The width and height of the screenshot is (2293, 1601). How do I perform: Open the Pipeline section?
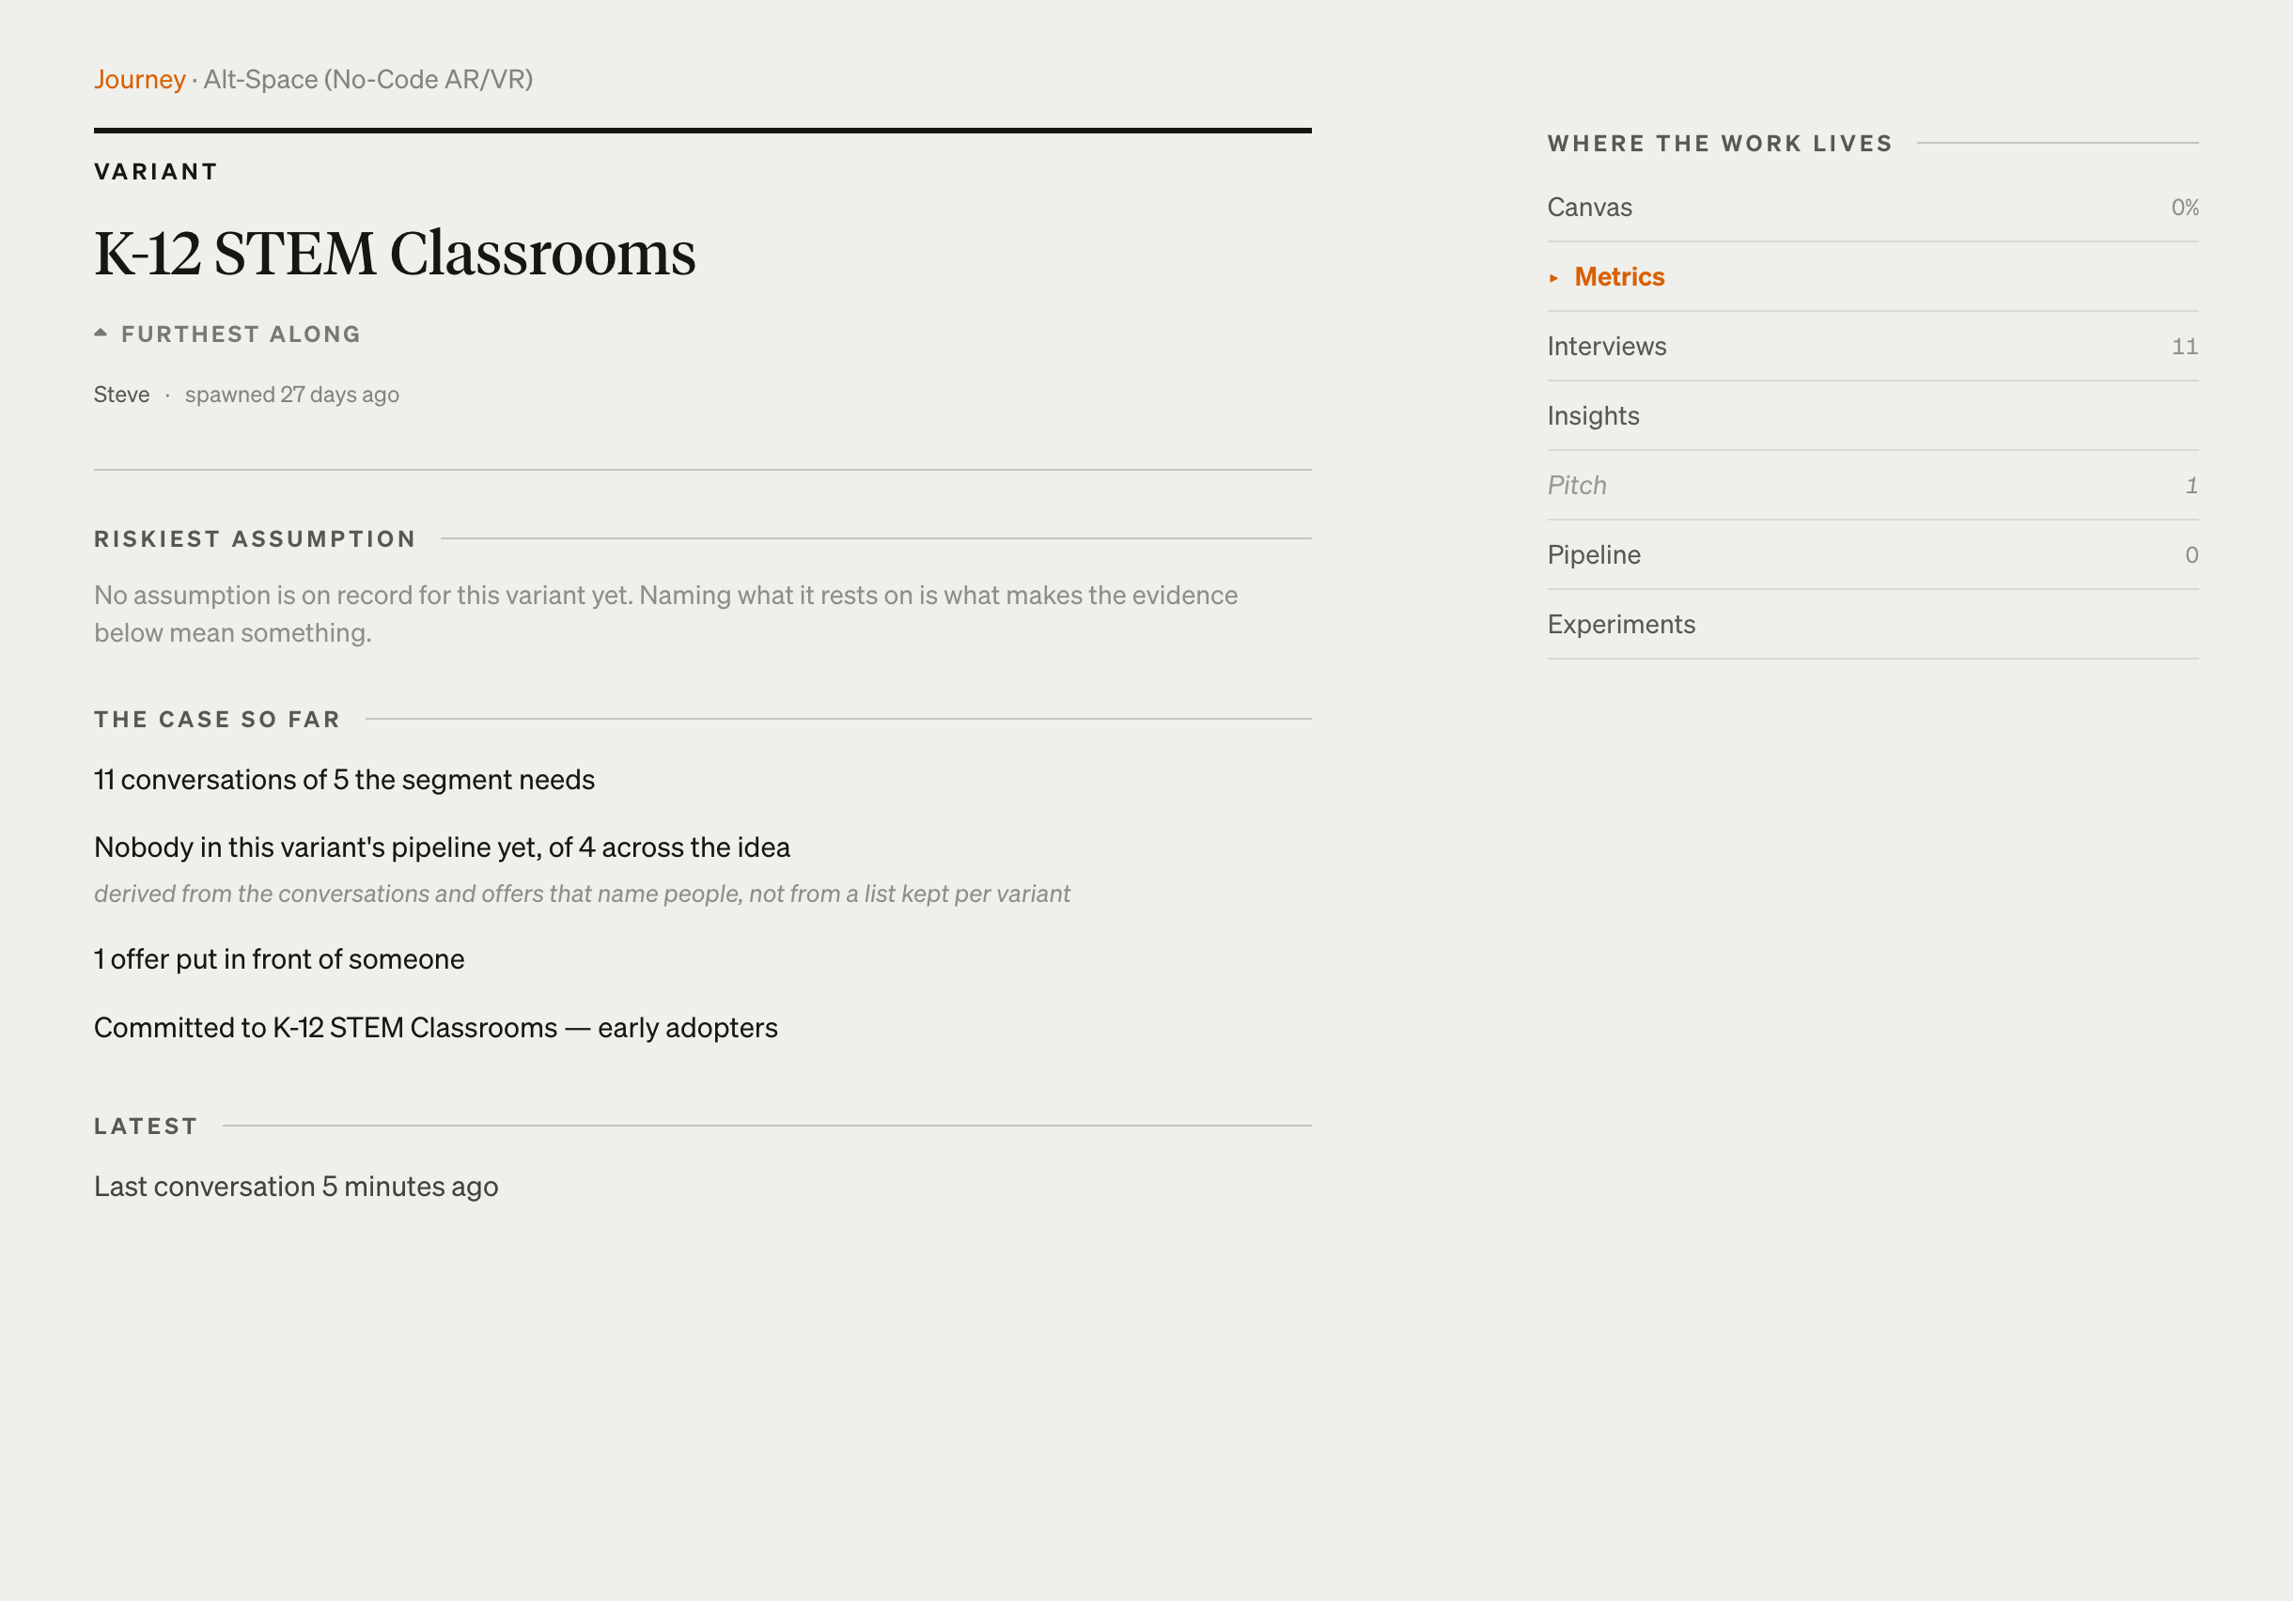(1873, 554)
